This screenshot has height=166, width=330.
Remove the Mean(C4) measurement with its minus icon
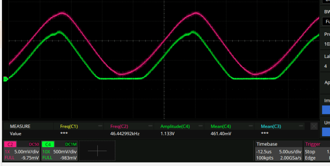(x=251, y=126)
